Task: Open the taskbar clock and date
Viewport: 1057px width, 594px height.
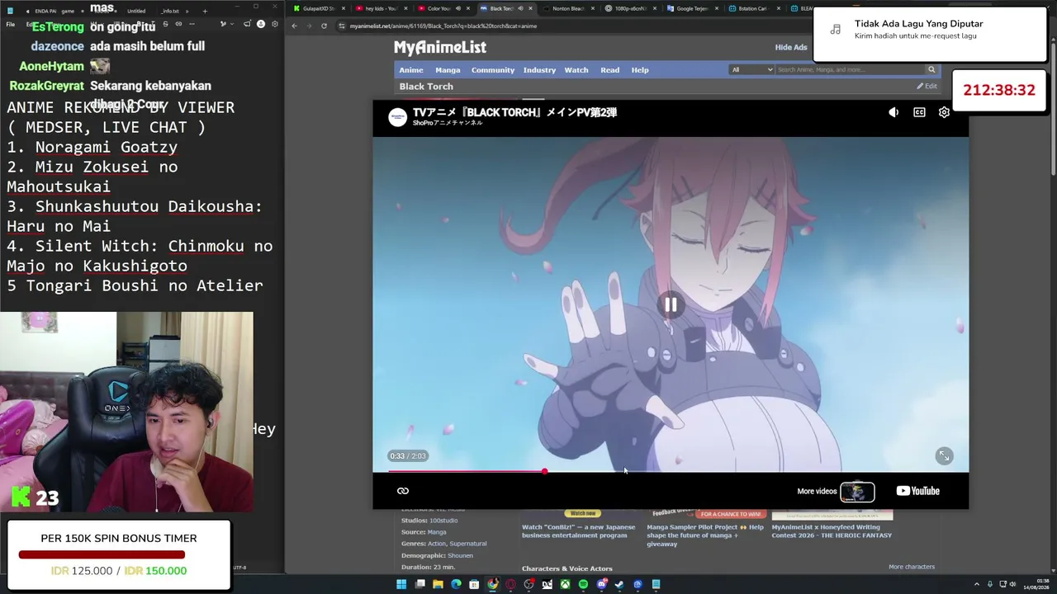Action: click(x=1036, y=585)
